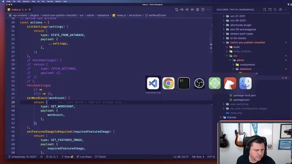Expand the node_modules folder
Image resolution: width=292 pixels, height=164 pixels.
click(x=242, y=51)
